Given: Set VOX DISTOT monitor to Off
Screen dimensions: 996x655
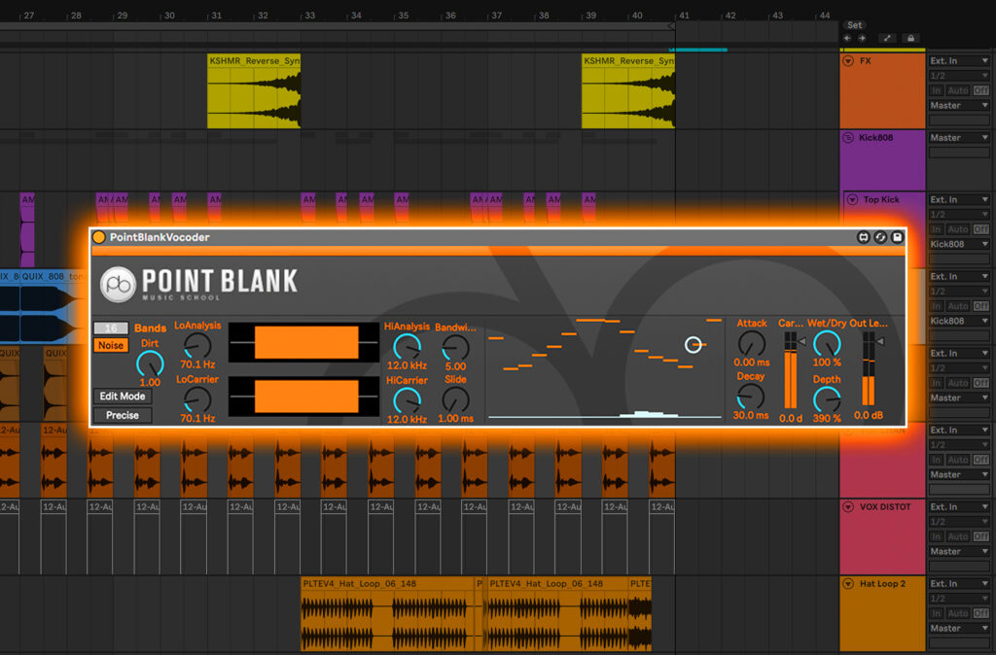Looking at the screenshot, I should 981,537.
